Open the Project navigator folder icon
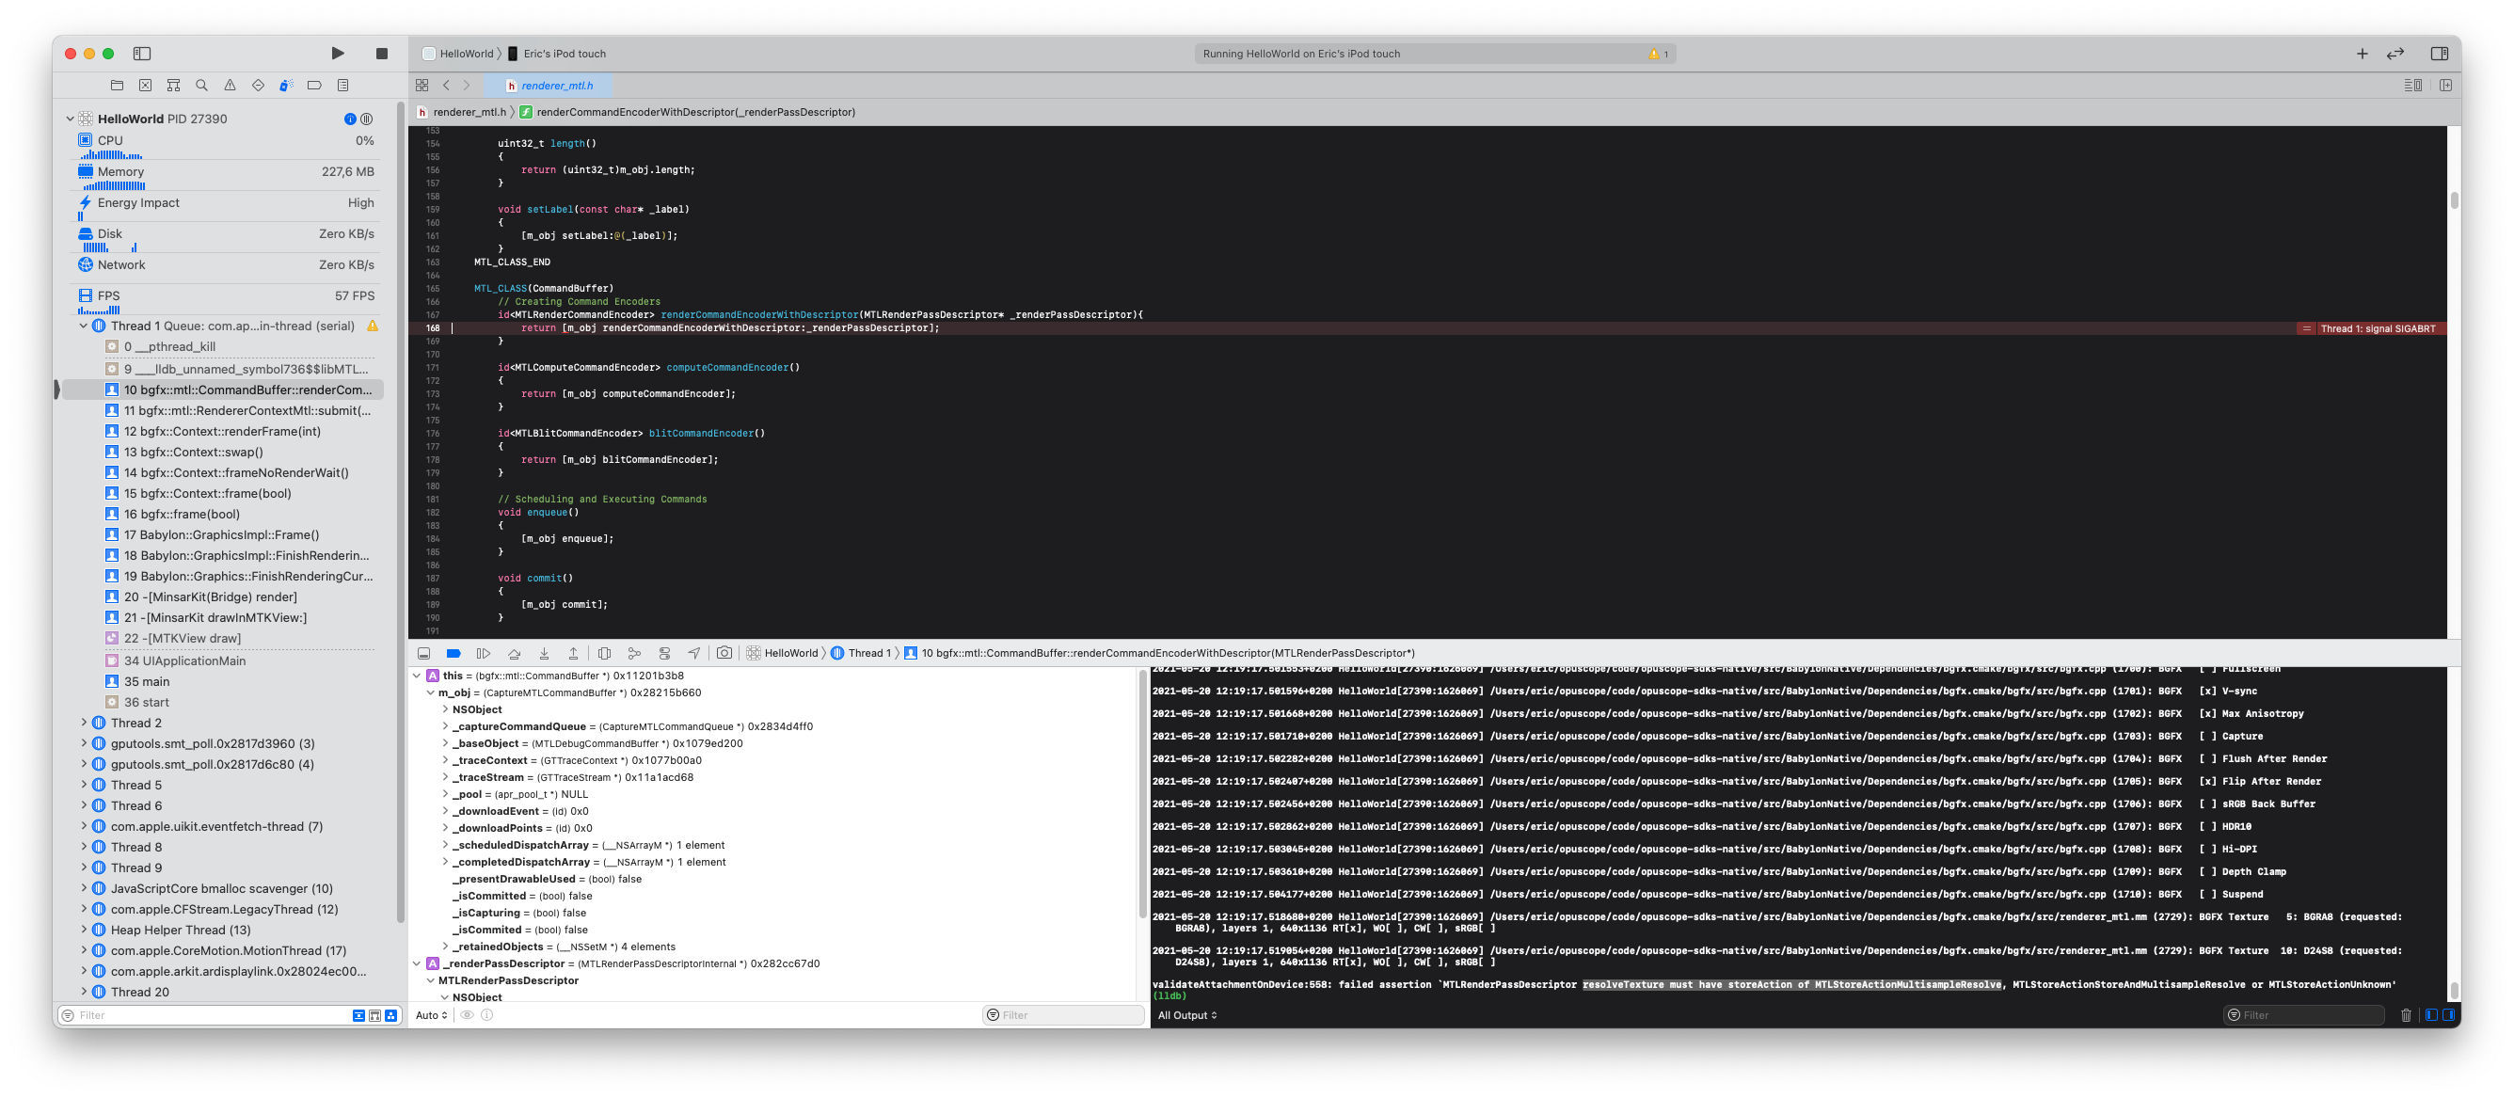Image resolution: width=2514 pixels, height=1098 pixels. coord(117,85)
